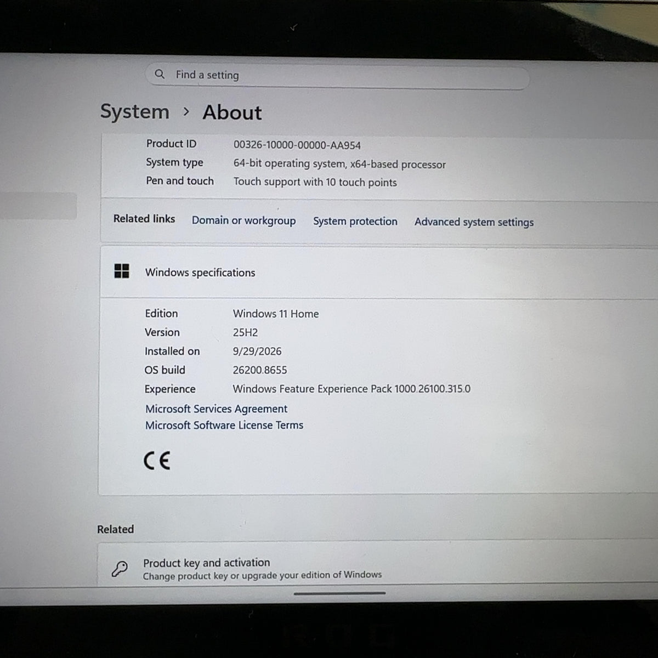Image resolution: width=658 pixels, height=658 pixels.
Task: Click the CE certification mark
Action: pyautogui.click(x=157, y=461)
